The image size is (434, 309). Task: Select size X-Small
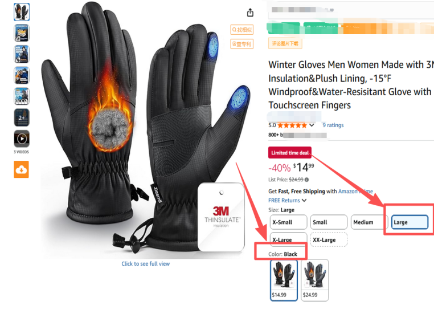pyautogui.click(x=288, y=222)
